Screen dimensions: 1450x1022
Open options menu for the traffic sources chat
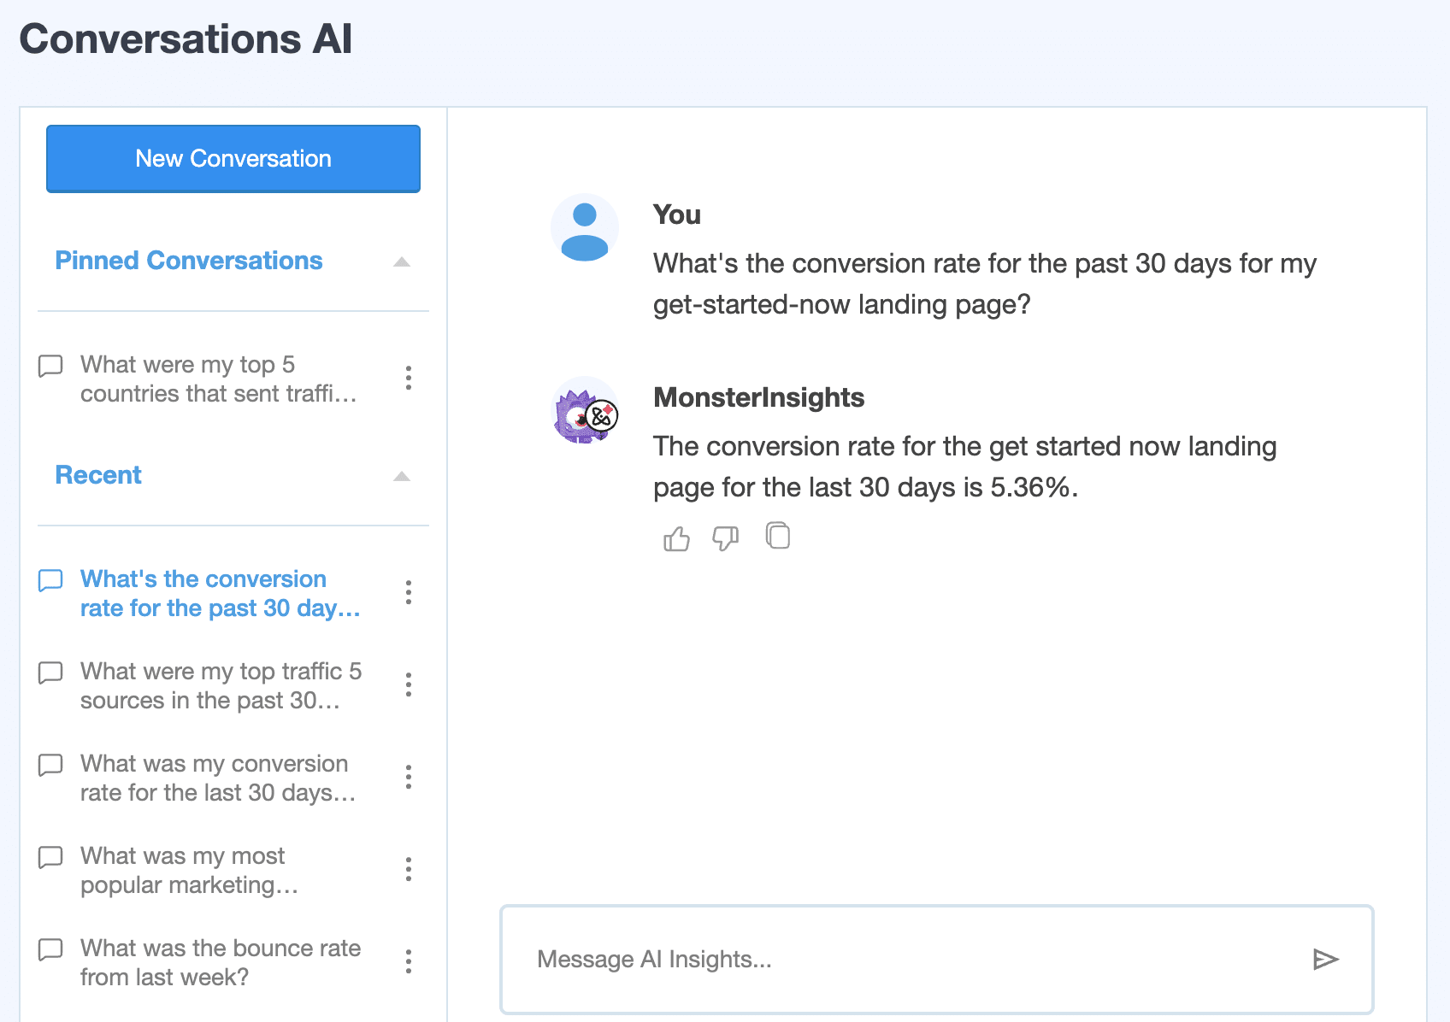coord(409,684)
